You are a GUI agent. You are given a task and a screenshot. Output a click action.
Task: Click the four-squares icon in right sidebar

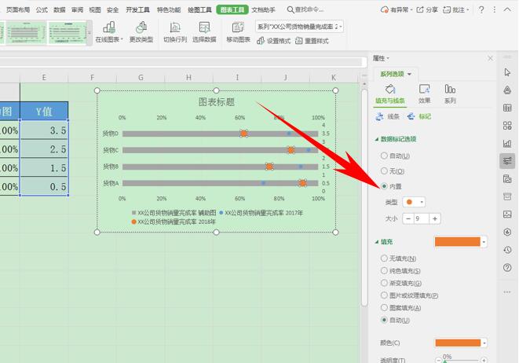click(507, 126)
